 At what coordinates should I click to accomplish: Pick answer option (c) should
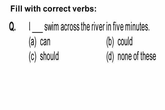click(x=44, y=57)
